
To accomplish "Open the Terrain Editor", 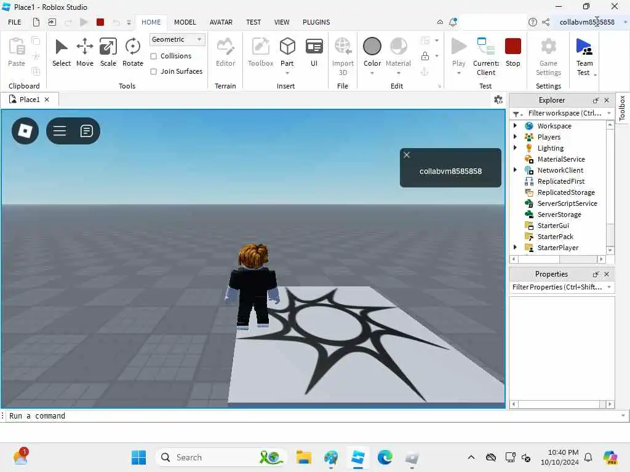I will click(225, 52).
